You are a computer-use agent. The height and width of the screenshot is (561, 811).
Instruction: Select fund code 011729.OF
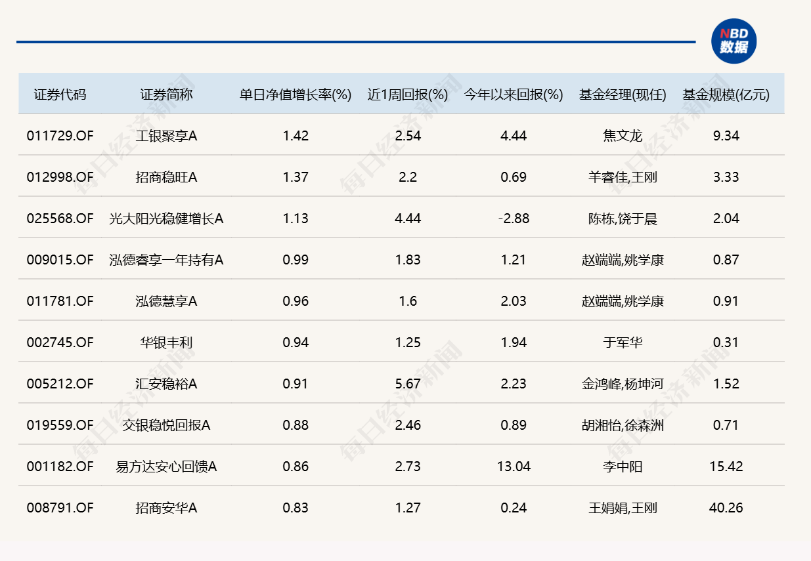60,136
